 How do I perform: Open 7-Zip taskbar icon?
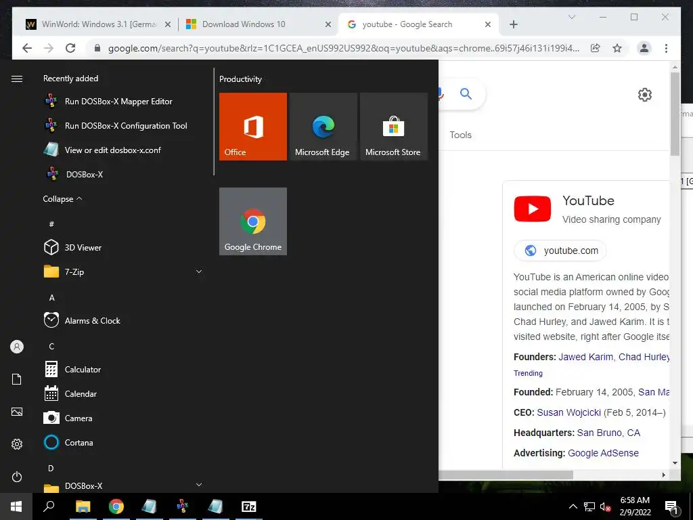[x=249, y=506]
